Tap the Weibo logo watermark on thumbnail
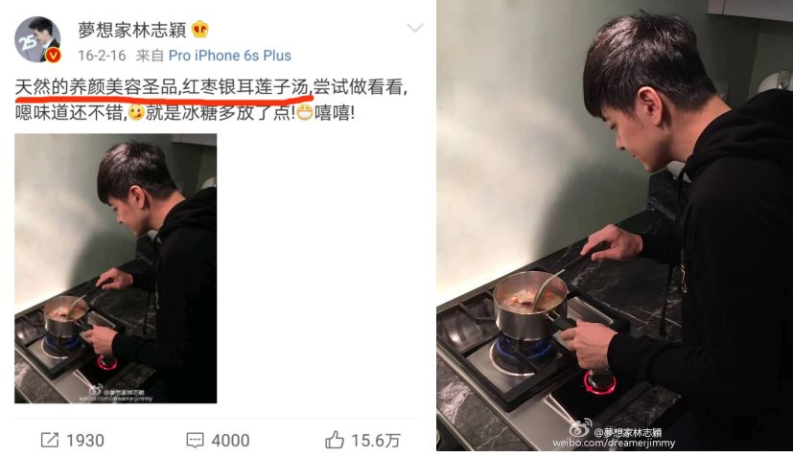793x457 pixels. (x=95, y=390)
